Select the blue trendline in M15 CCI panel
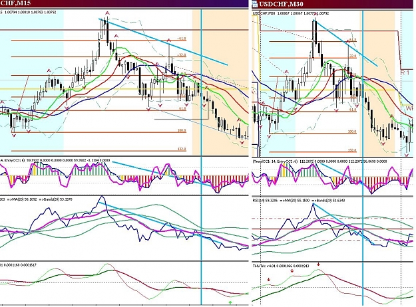Image resolution: width=416 pixels, height=307 pixels. [161, 173]
